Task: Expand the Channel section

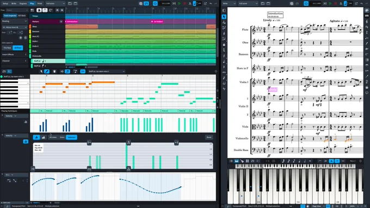Action: pyautogui.click(x=15, y=61)
